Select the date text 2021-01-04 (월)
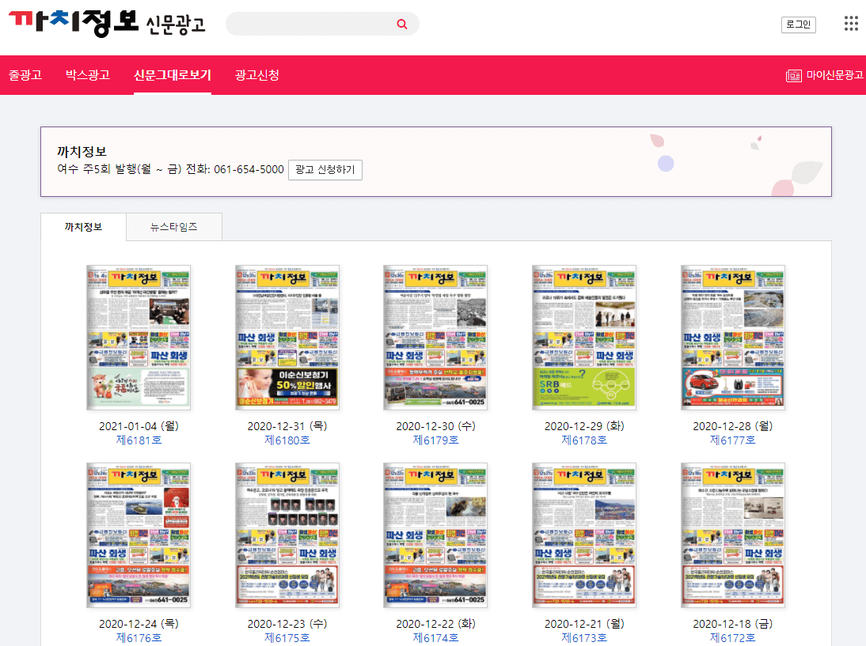The width and height of the screenshot is (866, 646). point(139,426)
